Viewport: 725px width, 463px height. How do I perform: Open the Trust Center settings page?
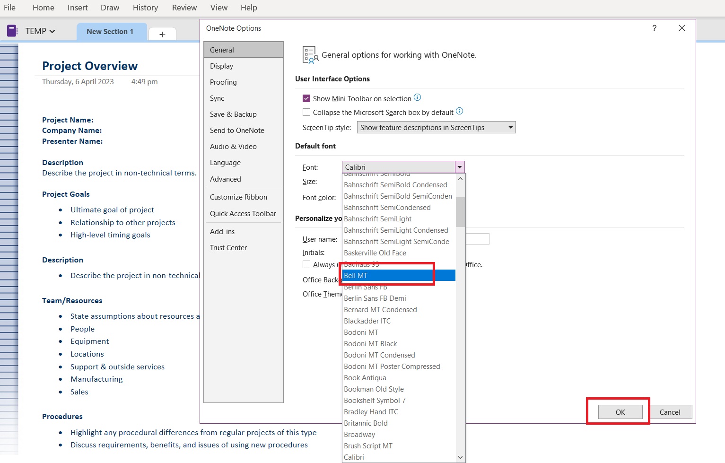coord(228,247)
